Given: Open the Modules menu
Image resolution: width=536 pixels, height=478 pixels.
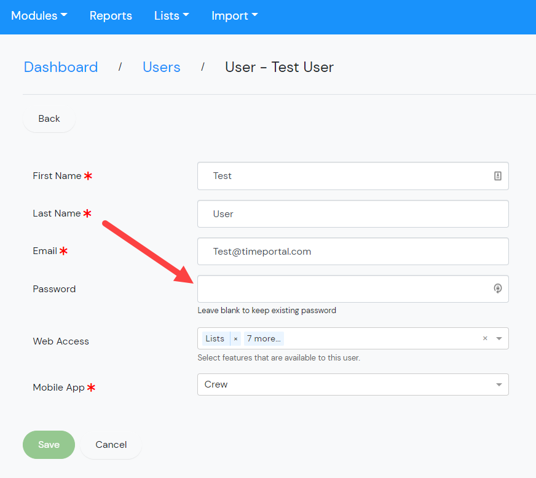Looking at the screenshot, I should point(39,16).
